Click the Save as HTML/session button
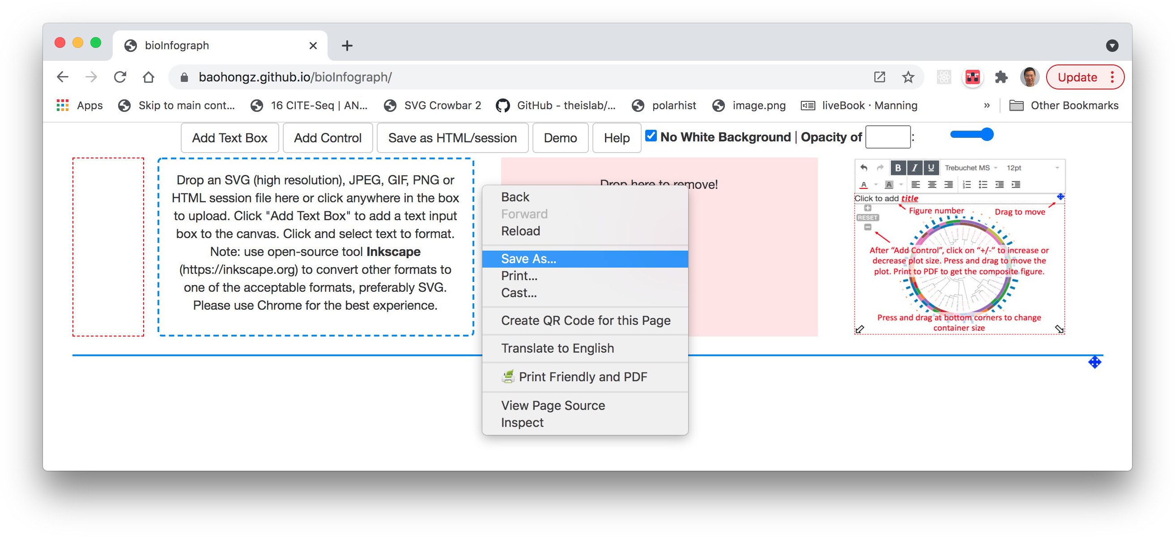The image size is (1175, 537). point(453,136)
